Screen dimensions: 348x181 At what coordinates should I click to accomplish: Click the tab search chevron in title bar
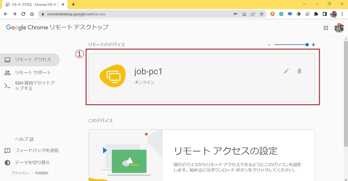304,4
